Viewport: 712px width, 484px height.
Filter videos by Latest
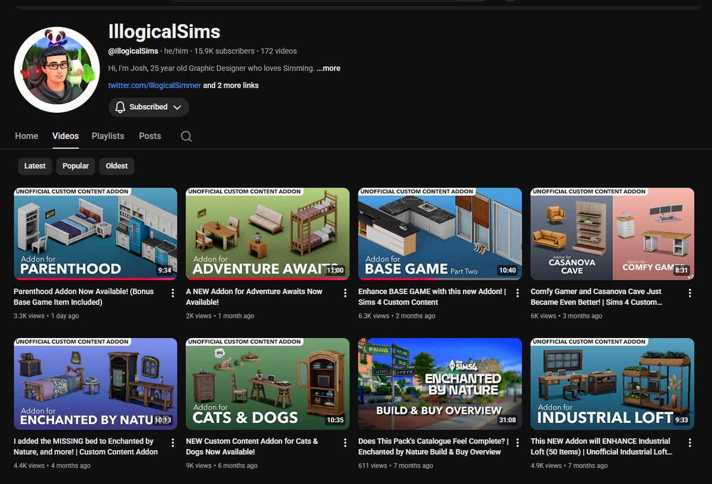(x=35, y=166)
